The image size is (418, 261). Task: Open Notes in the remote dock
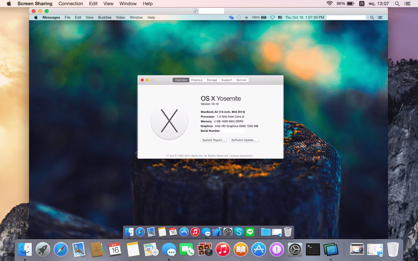tap(162, 232)
